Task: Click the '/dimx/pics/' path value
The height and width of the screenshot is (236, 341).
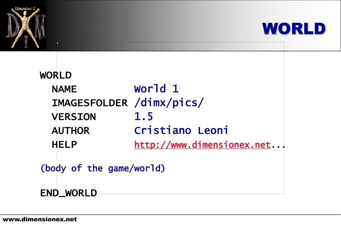Action: (x=169, y=103)
